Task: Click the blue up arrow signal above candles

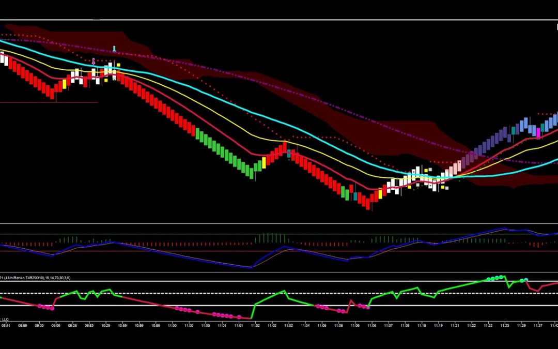Action: tap(114, 48)
